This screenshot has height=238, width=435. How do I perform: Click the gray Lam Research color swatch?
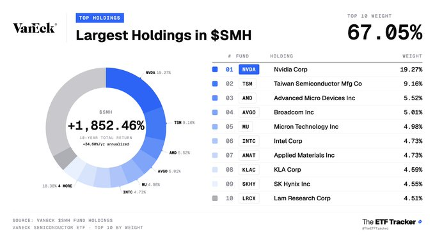click(x=215, y=198)
